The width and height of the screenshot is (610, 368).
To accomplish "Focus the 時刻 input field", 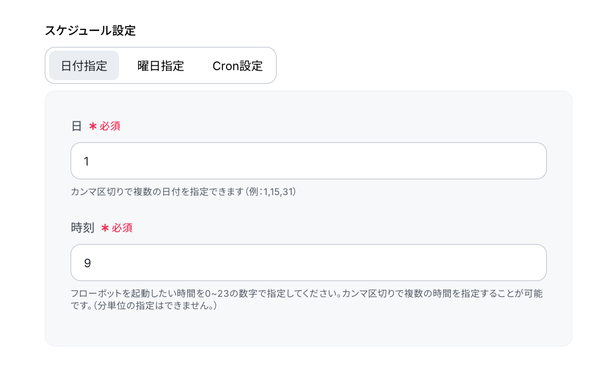I will point(309,263).
